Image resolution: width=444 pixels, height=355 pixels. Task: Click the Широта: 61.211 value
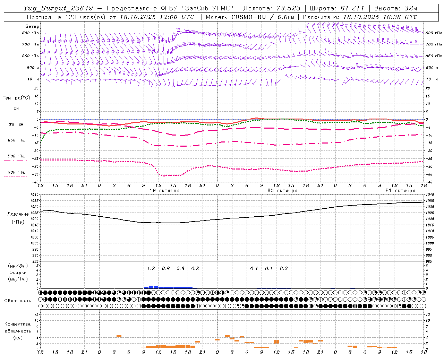337,8
